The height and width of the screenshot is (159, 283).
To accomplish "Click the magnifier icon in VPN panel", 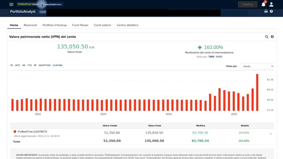I will pyautogui.click(x=266, y=37).
